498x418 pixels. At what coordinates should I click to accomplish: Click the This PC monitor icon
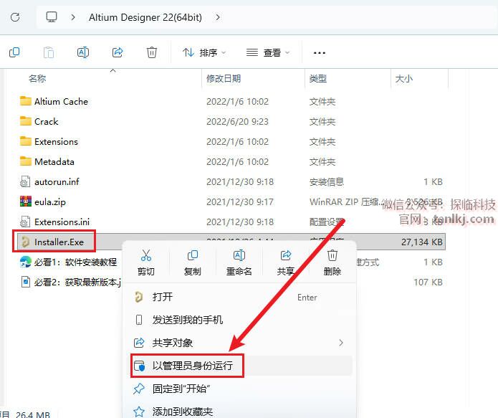point(52,16)
